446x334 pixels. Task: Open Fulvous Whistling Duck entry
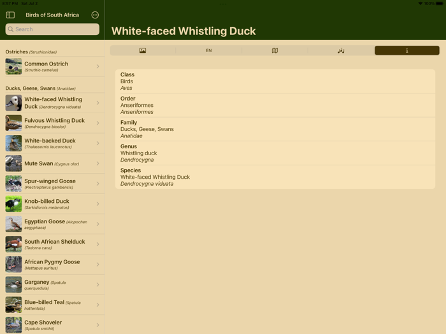52,123
